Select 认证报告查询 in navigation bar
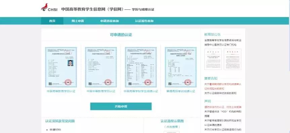The image size is (290, 133). (x=144, y=21)
